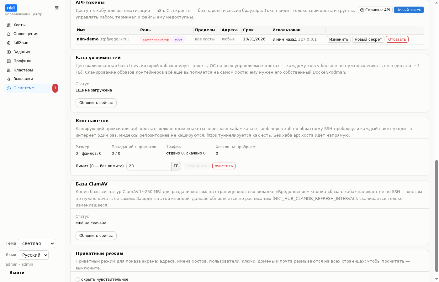Click the очистить cache button

click(224, 166)
